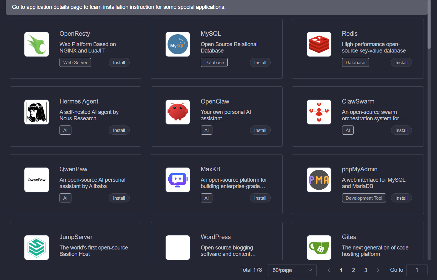This screenshot has width=437, height=280.
Task: Select page 1 in pagination
Action: [x=341, y=270]
